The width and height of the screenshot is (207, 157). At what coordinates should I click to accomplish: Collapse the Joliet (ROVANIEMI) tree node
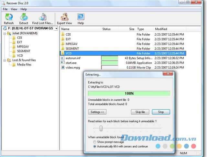tap(5, 34)
